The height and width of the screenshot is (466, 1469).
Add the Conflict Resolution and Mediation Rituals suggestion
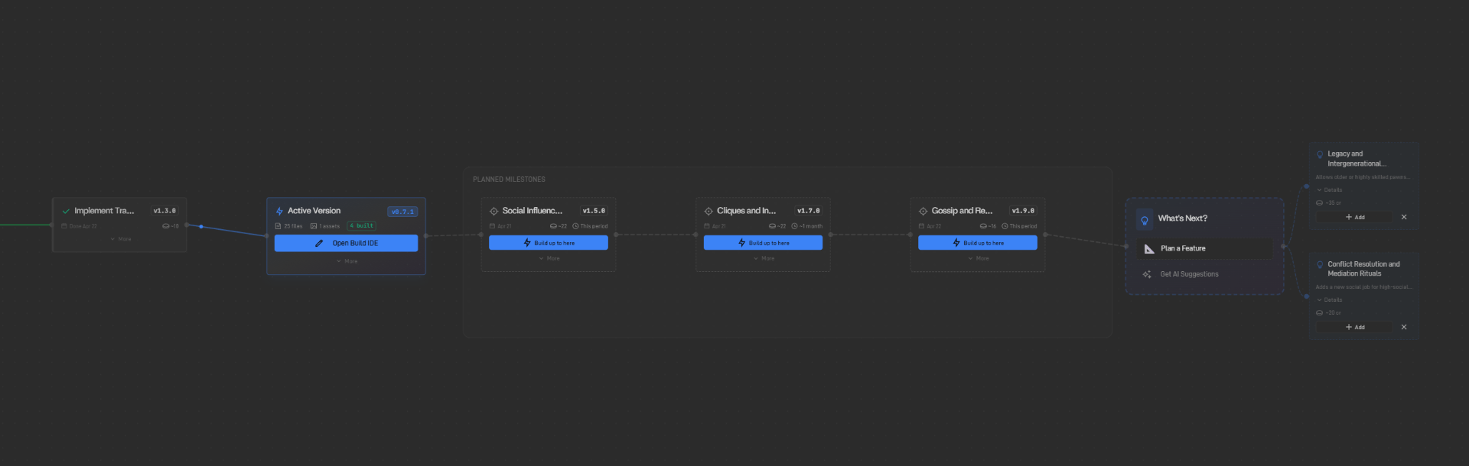click(x=1354, y=328)
